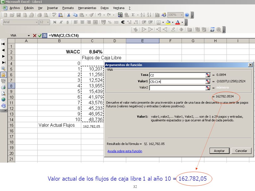Toggle italic K formatting
Viewport: 255px width, 191px height.
click(61, 22)
